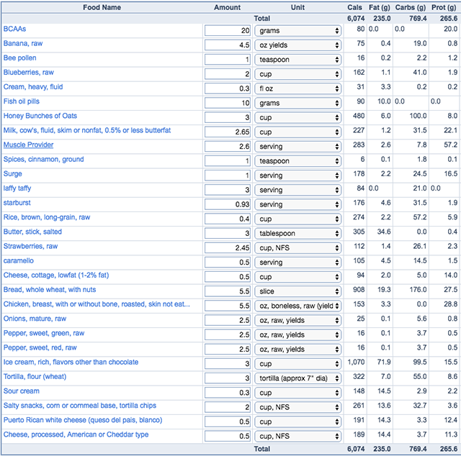Open the laffy taffy link
Viewport: 461px width, 456px height.
[17, 188]
